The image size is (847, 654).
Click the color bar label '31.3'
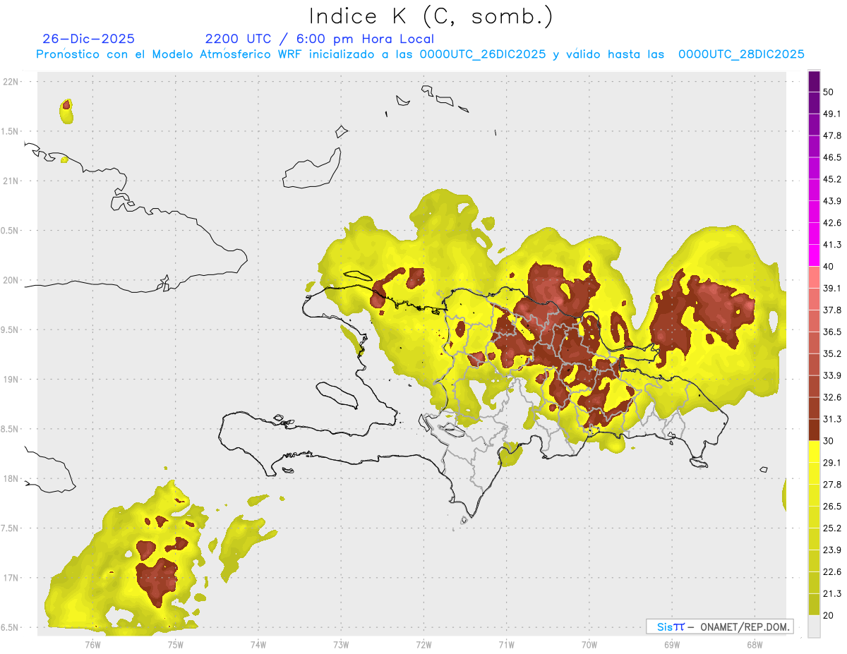832,419
